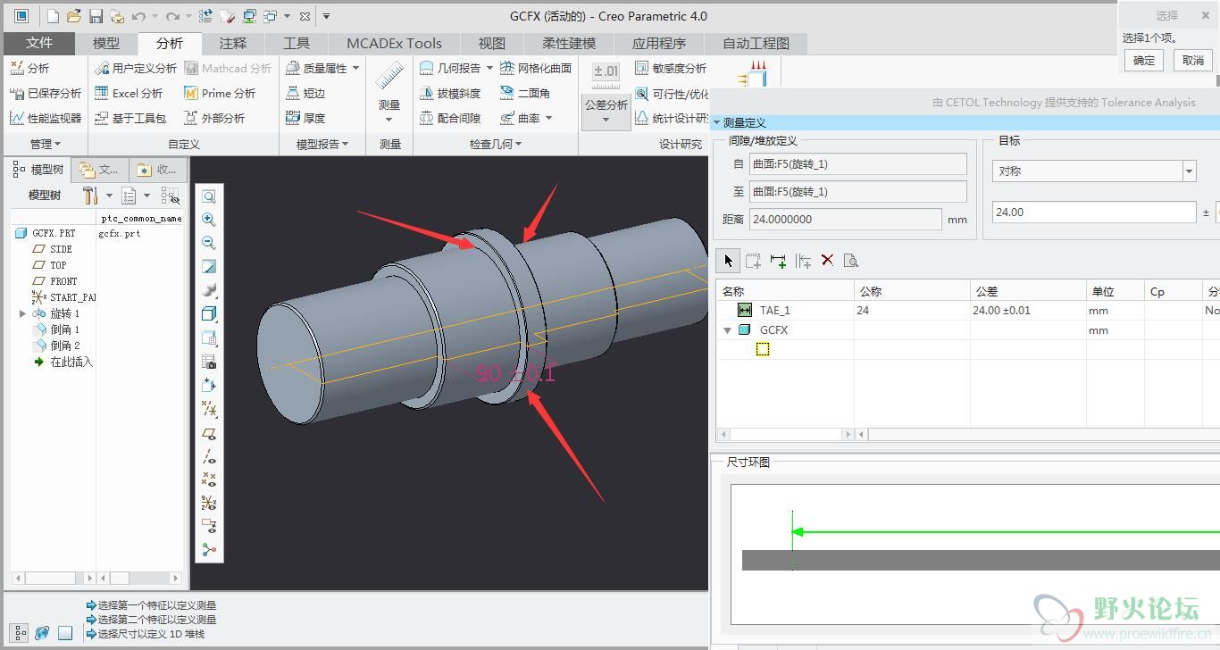This screenshot has width=1220, height=650.
Task: Open the 对称 target type dropdown
Action: 1189,171
